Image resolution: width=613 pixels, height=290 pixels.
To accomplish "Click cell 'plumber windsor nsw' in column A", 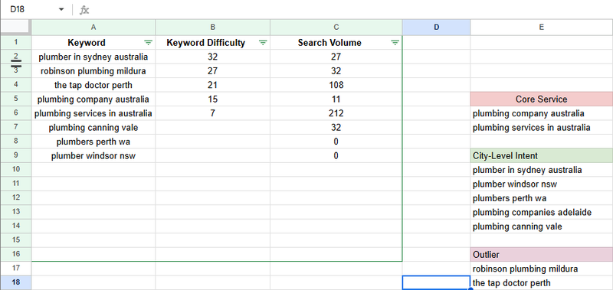I will (x=93, y=156).
